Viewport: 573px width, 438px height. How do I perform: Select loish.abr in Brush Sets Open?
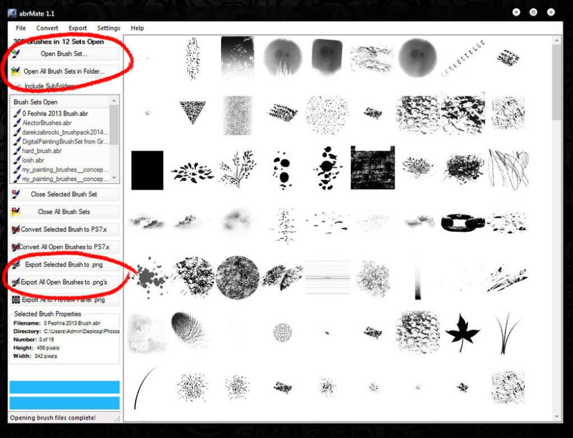(x=33, y=160)
